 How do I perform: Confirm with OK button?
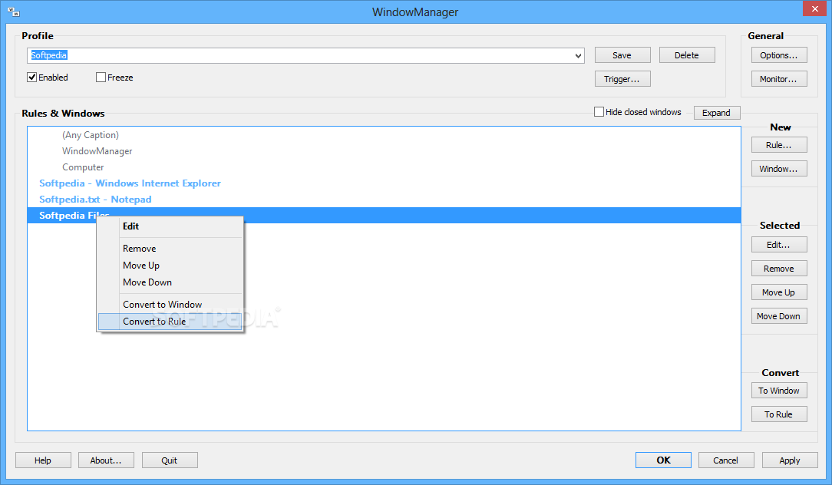(x=663, y=460)
